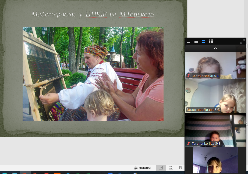Switch the Zoom panel to gallery grid view

[x=211, y=42]
